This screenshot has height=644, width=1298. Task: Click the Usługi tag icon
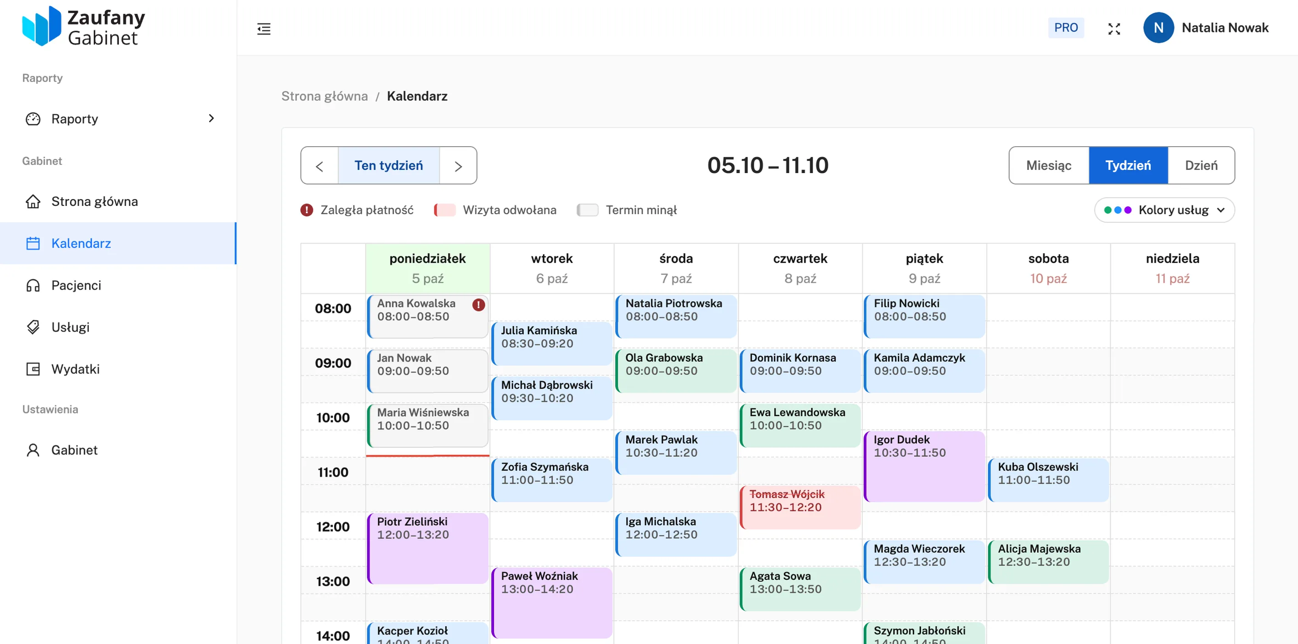[33, 327]
